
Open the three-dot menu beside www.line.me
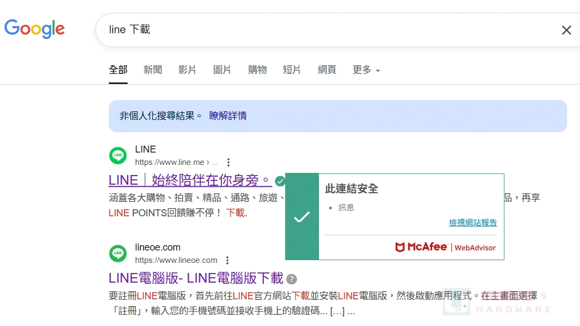click(228, 162)
